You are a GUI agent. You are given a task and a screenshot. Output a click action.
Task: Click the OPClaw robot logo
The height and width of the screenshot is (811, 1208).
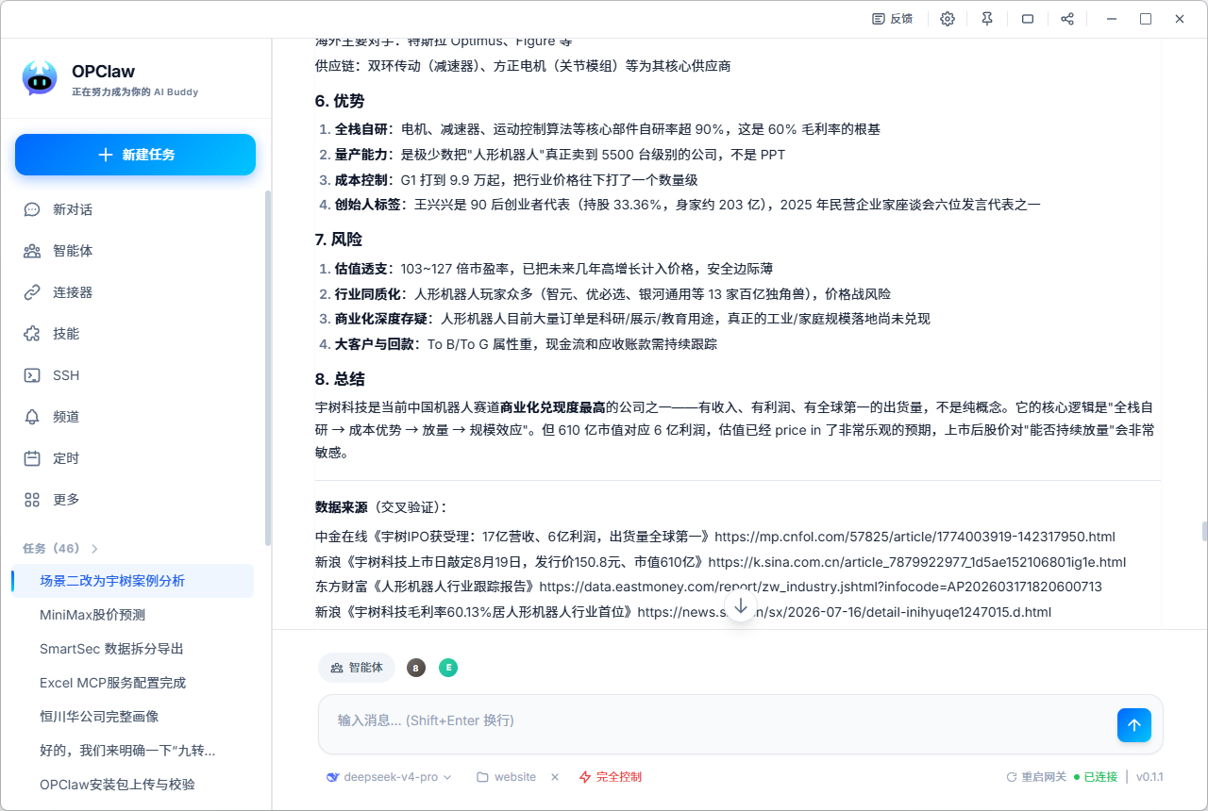(40, 78)
